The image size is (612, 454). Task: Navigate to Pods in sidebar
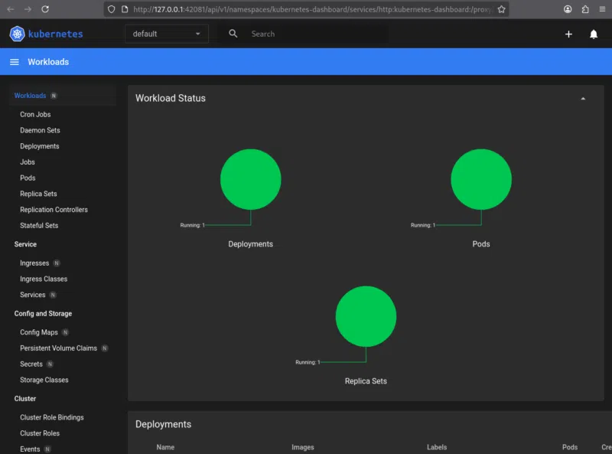click(x=28, y=178)
